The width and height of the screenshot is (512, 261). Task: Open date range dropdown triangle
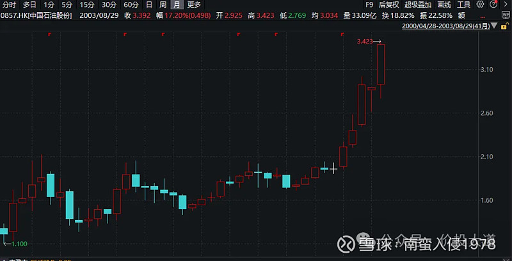tap(494, 26)
